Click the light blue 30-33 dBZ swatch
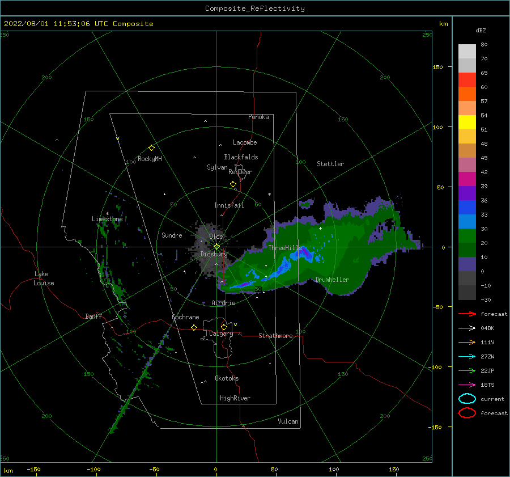This screenshot has width=510, height=477. click(x=467, y=222)
